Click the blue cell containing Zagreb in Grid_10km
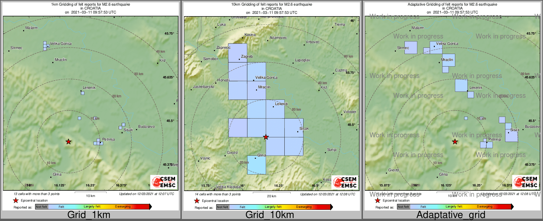 coord(238,53)
